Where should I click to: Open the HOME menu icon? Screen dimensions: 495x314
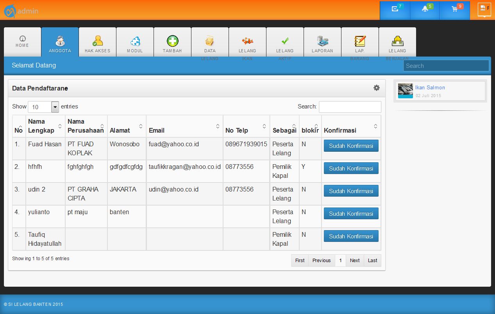pyautogui.click(x=22, y=41)
